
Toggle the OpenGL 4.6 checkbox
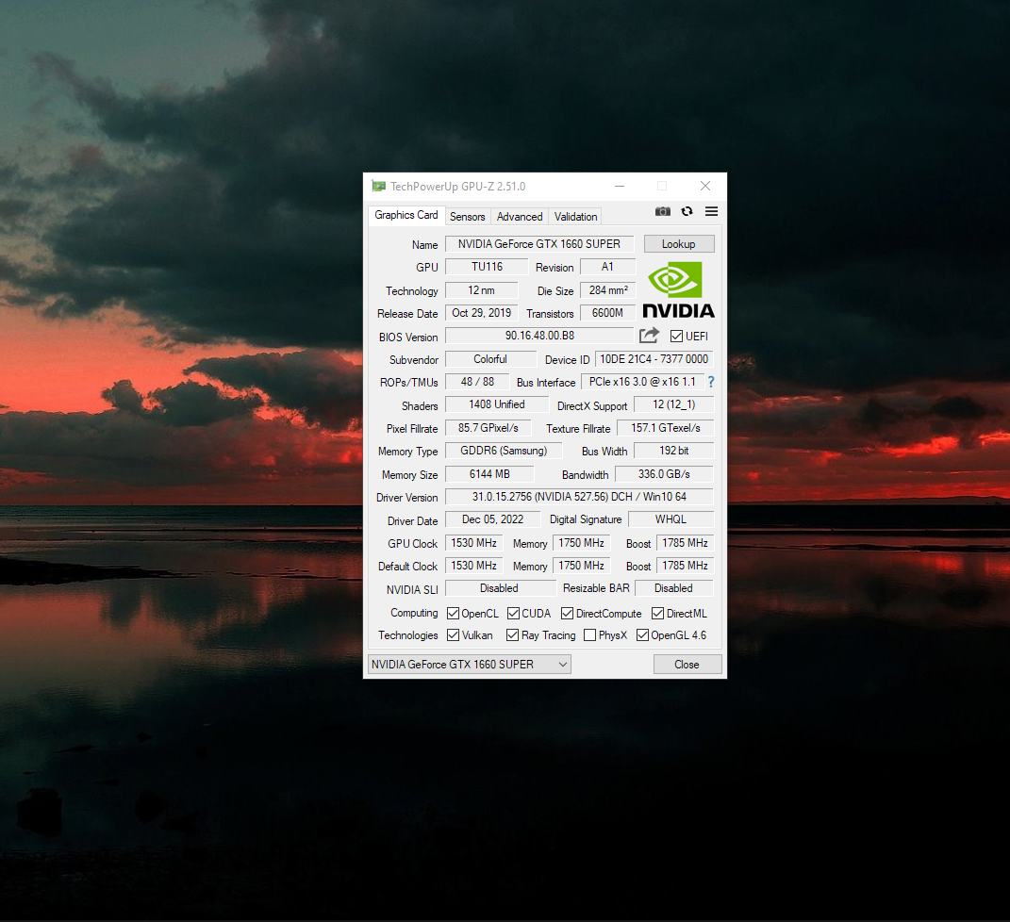(x=642, y=634)
